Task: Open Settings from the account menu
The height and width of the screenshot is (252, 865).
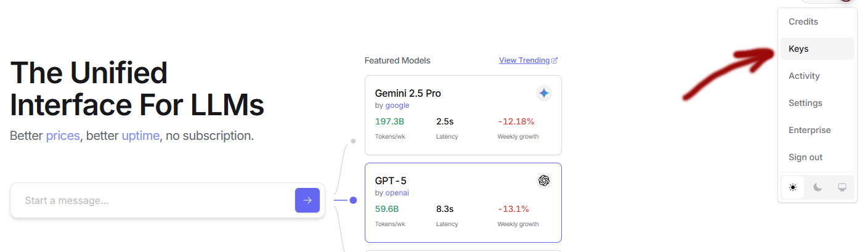Action: [x=805, y=103]
